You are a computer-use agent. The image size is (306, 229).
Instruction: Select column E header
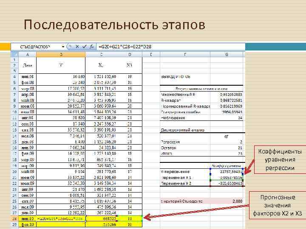click(x=151, y=55)
